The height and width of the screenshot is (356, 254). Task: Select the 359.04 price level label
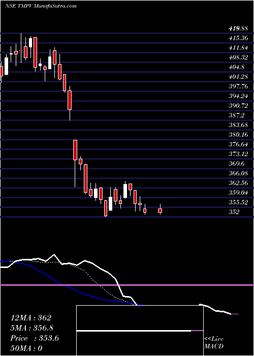pos(238,193)
